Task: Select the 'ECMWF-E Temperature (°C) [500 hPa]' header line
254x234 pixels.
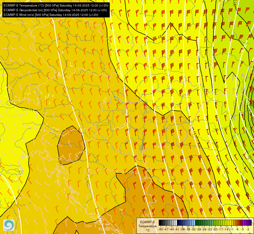Action: pos(56,5)
